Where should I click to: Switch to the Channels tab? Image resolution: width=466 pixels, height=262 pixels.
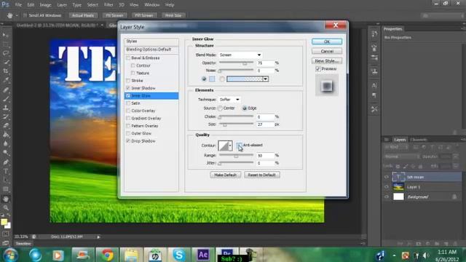(x=418, y=140)
